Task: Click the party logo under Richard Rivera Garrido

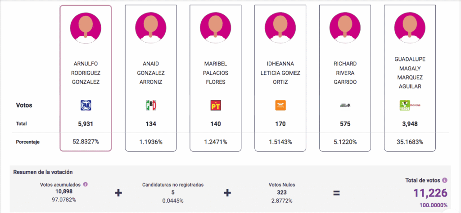Action: [x=345, y=105]
